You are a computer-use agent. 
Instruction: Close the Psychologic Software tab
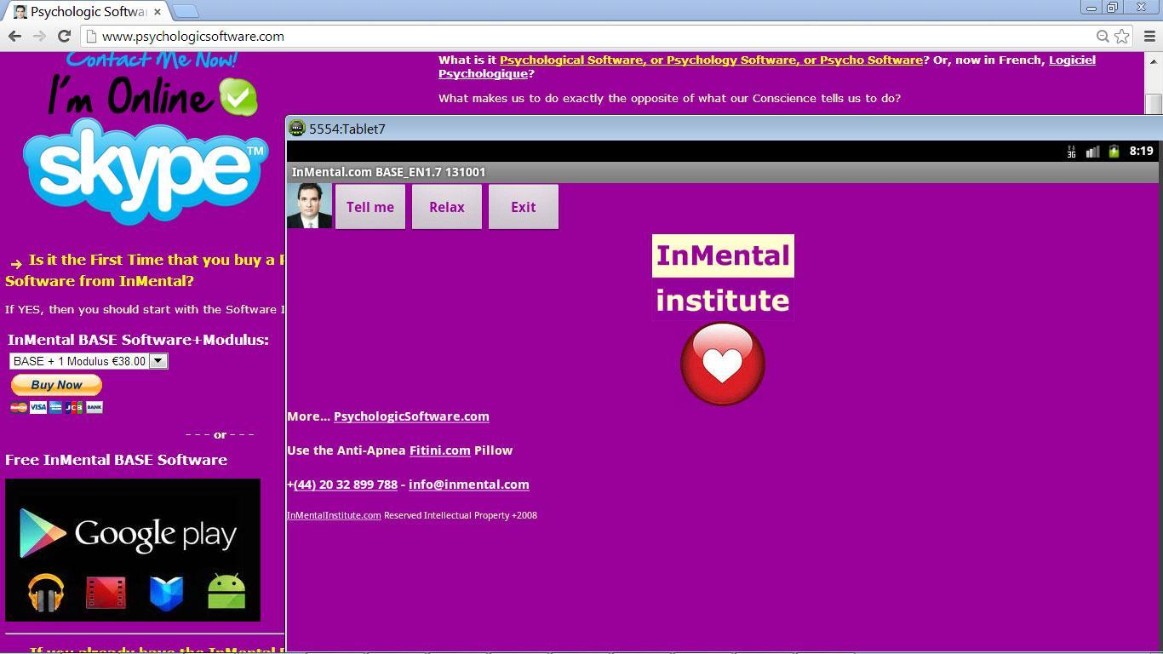tap(158, 12)
